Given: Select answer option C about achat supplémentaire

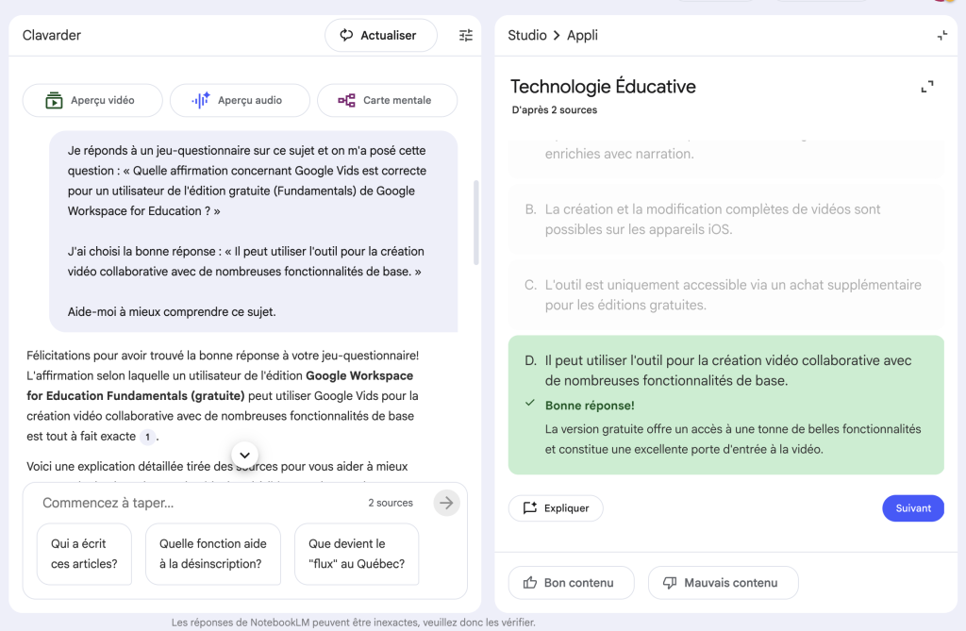Looking at the screenshot, I should click(725, 294).
